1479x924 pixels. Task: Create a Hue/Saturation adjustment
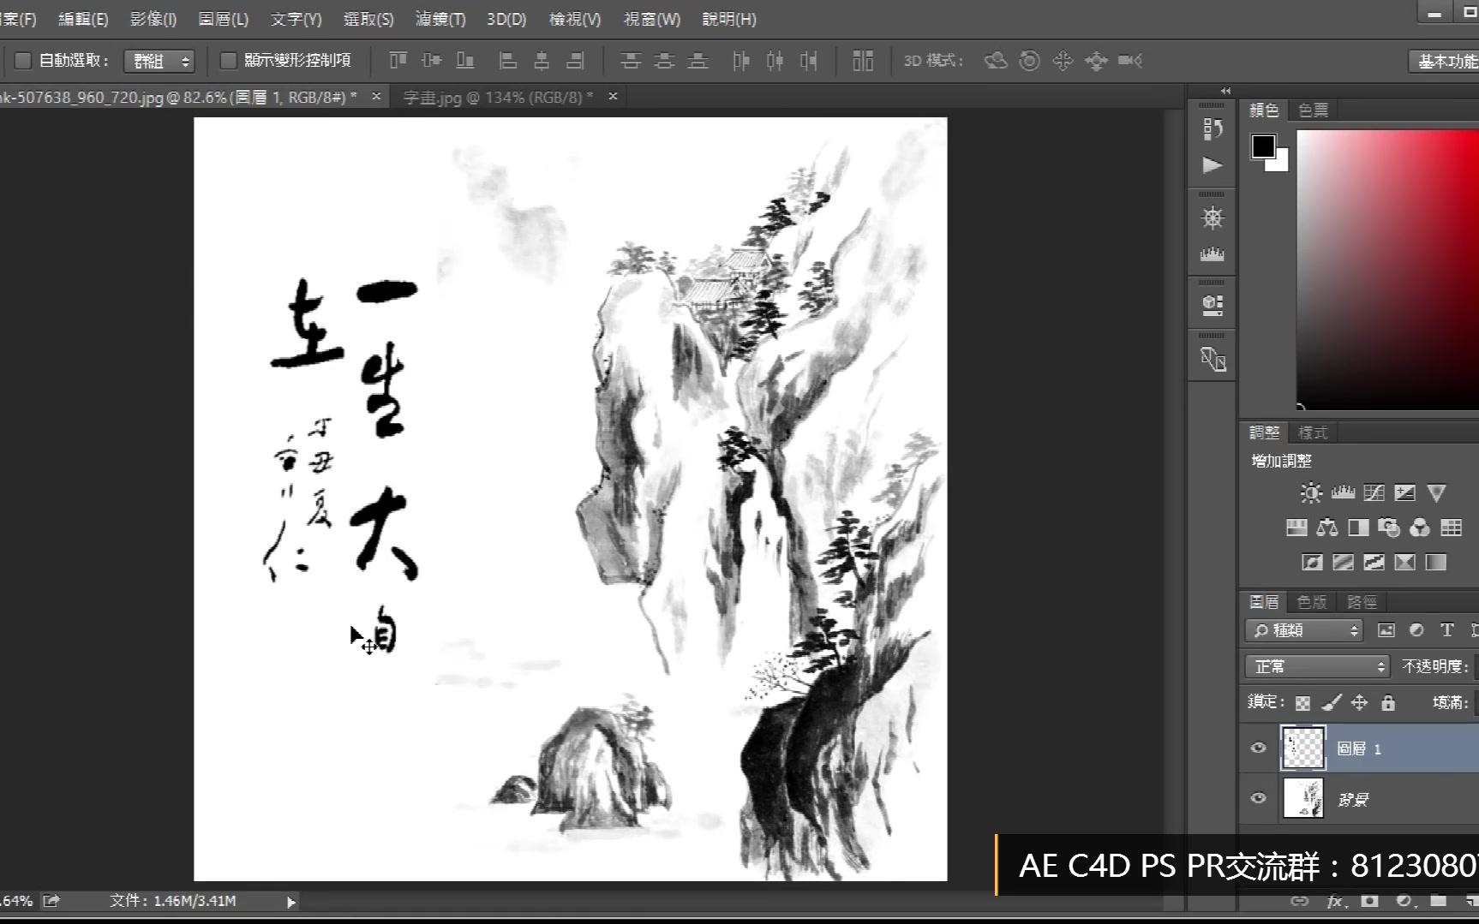[1296, 528]
